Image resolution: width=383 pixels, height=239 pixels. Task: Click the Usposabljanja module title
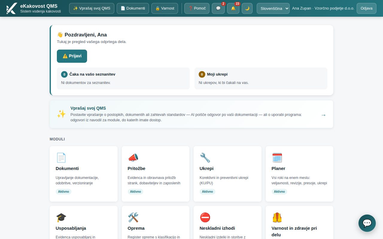pos(71,228)
